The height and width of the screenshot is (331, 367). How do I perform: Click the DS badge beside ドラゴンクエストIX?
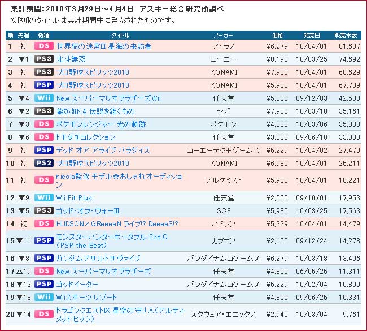point(44,314)
